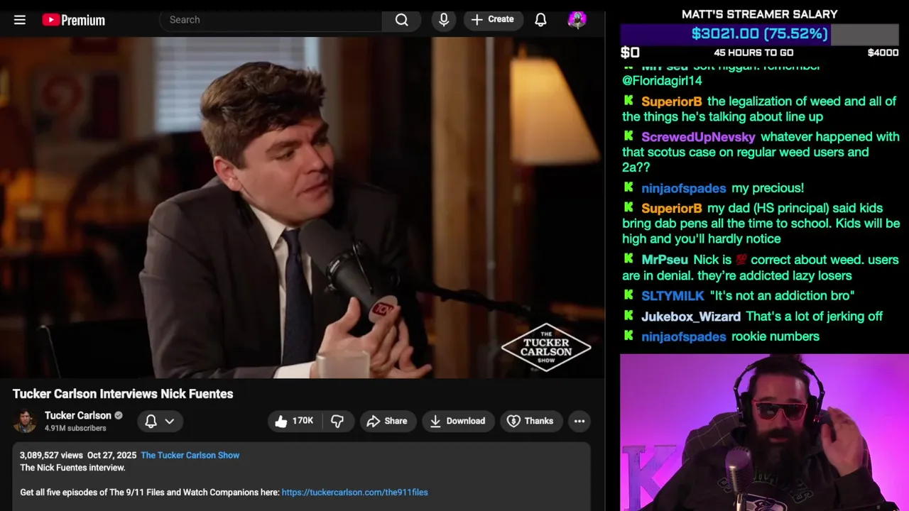Click chat username MrPseu
The width and height of the screenshot is (909, 511).
pyautogui.click(x=665, y=260)
